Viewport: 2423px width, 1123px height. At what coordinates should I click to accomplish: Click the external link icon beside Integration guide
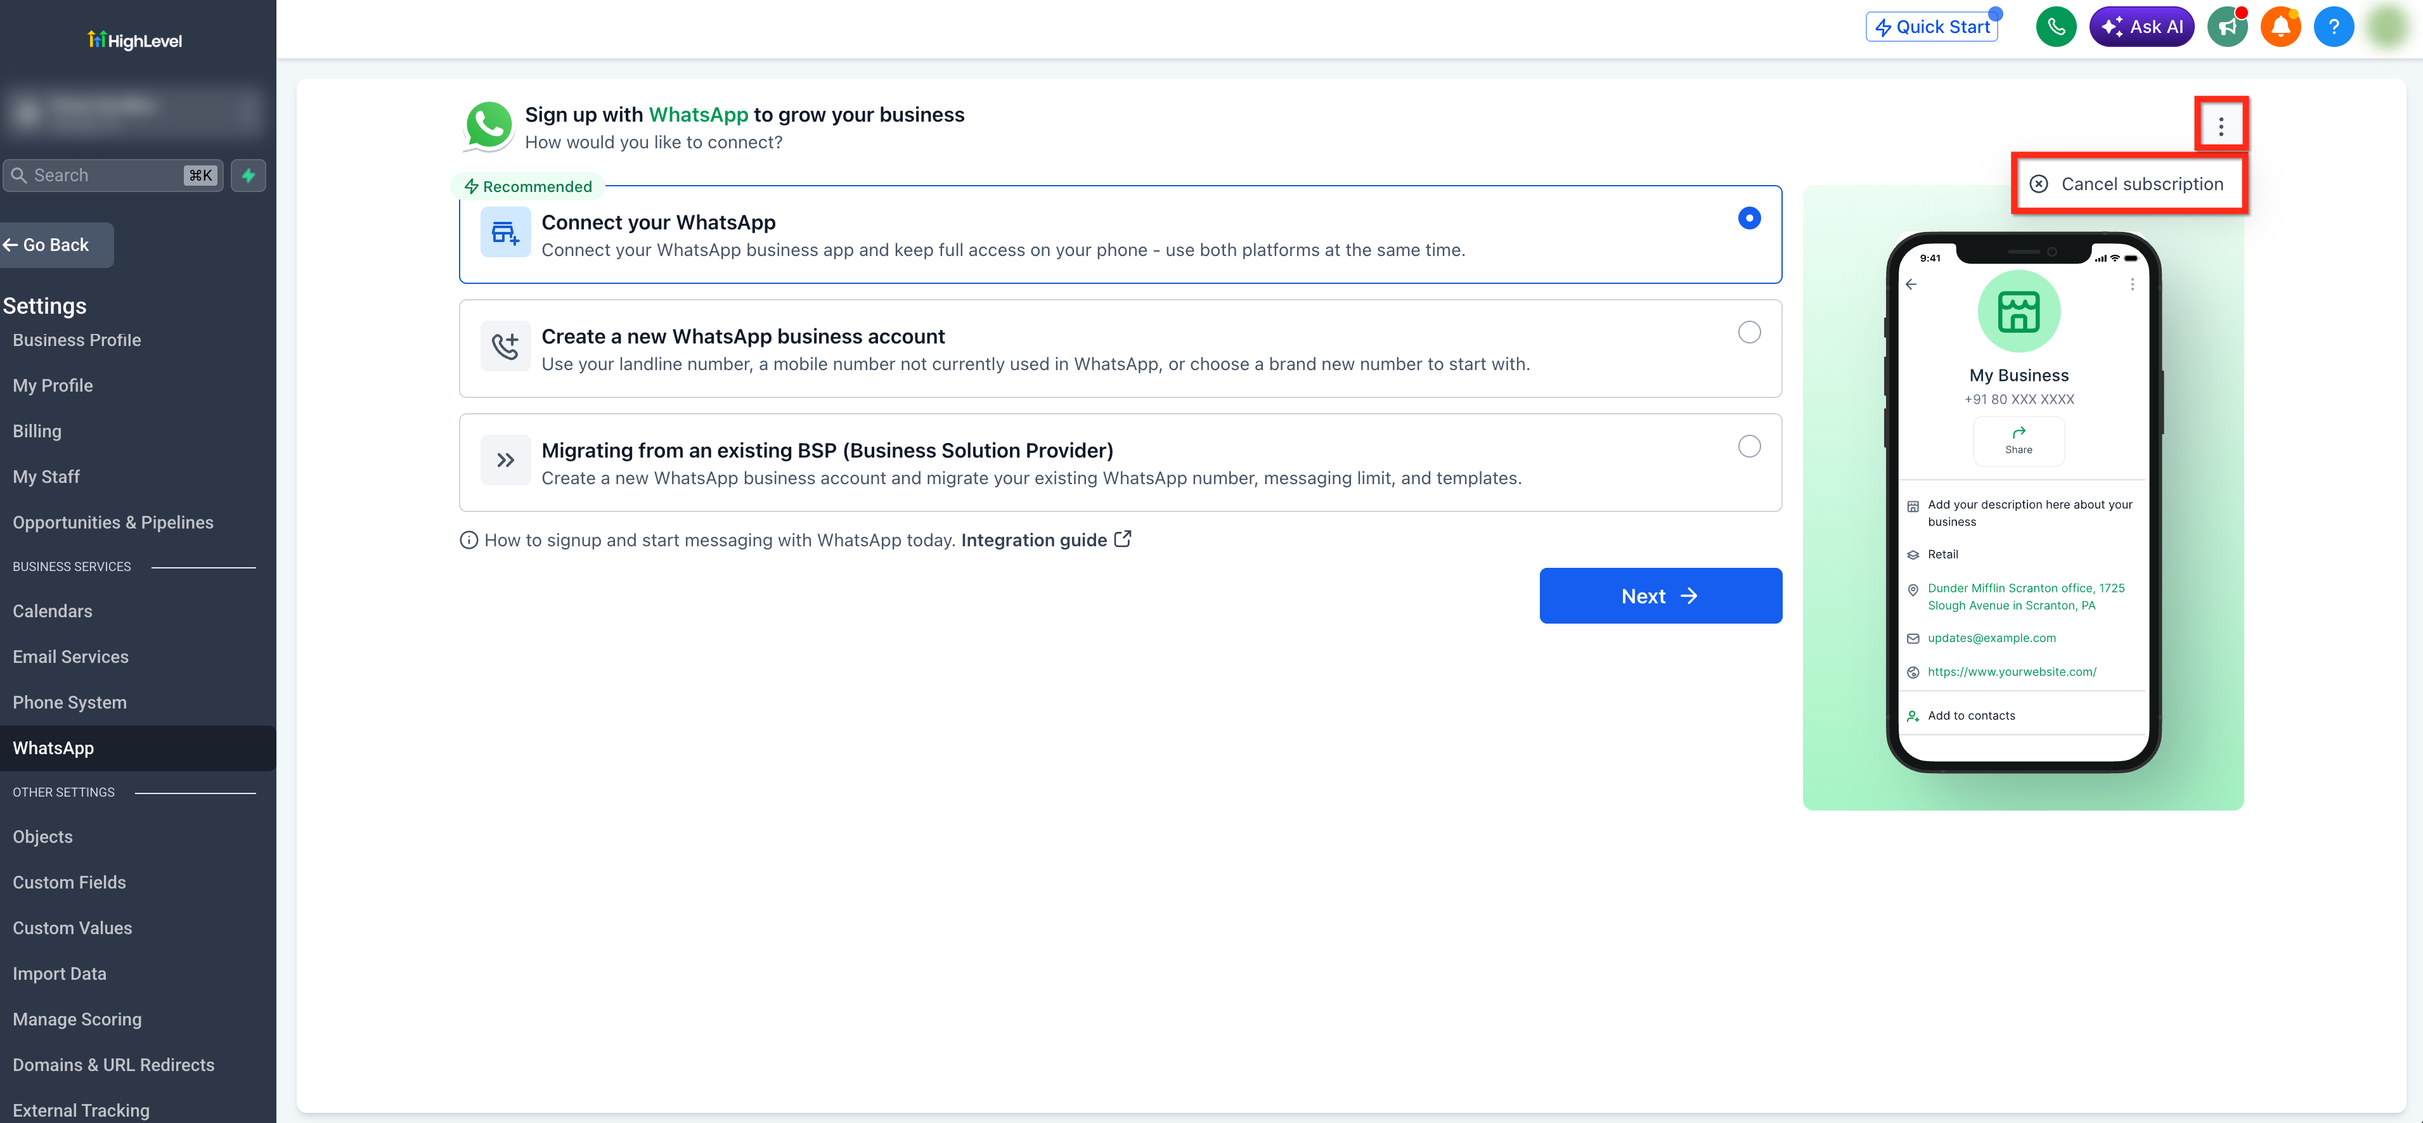pos(1122,539)
